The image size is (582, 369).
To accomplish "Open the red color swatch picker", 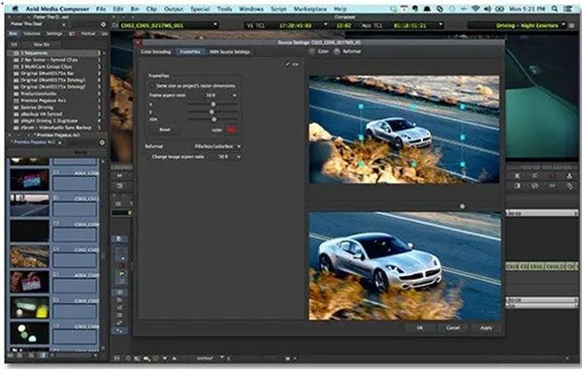I will coord(231,130).
